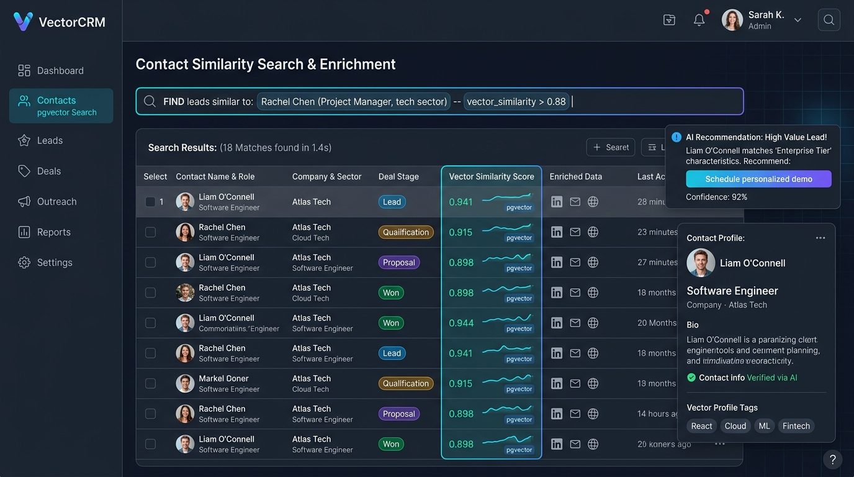Open Reports in the sidebar
The width and height of the screenshot is (854, 477).
(61, 232)
